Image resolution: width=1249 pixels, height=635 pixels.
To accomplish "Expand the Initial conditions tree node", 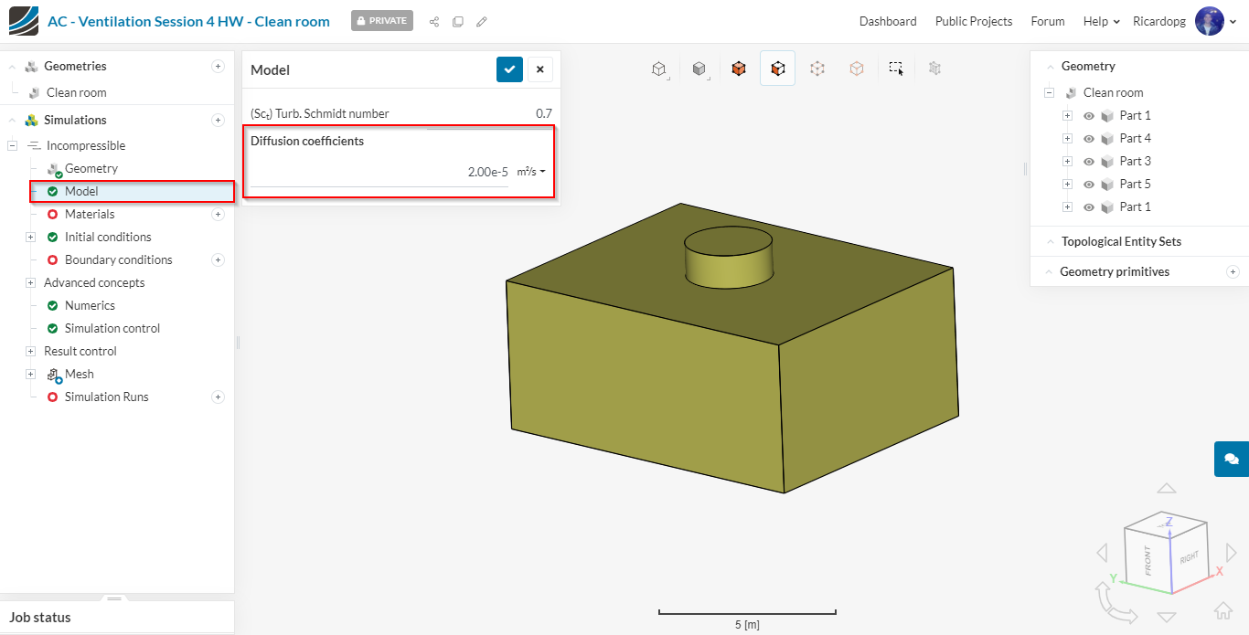I will 30,237.
